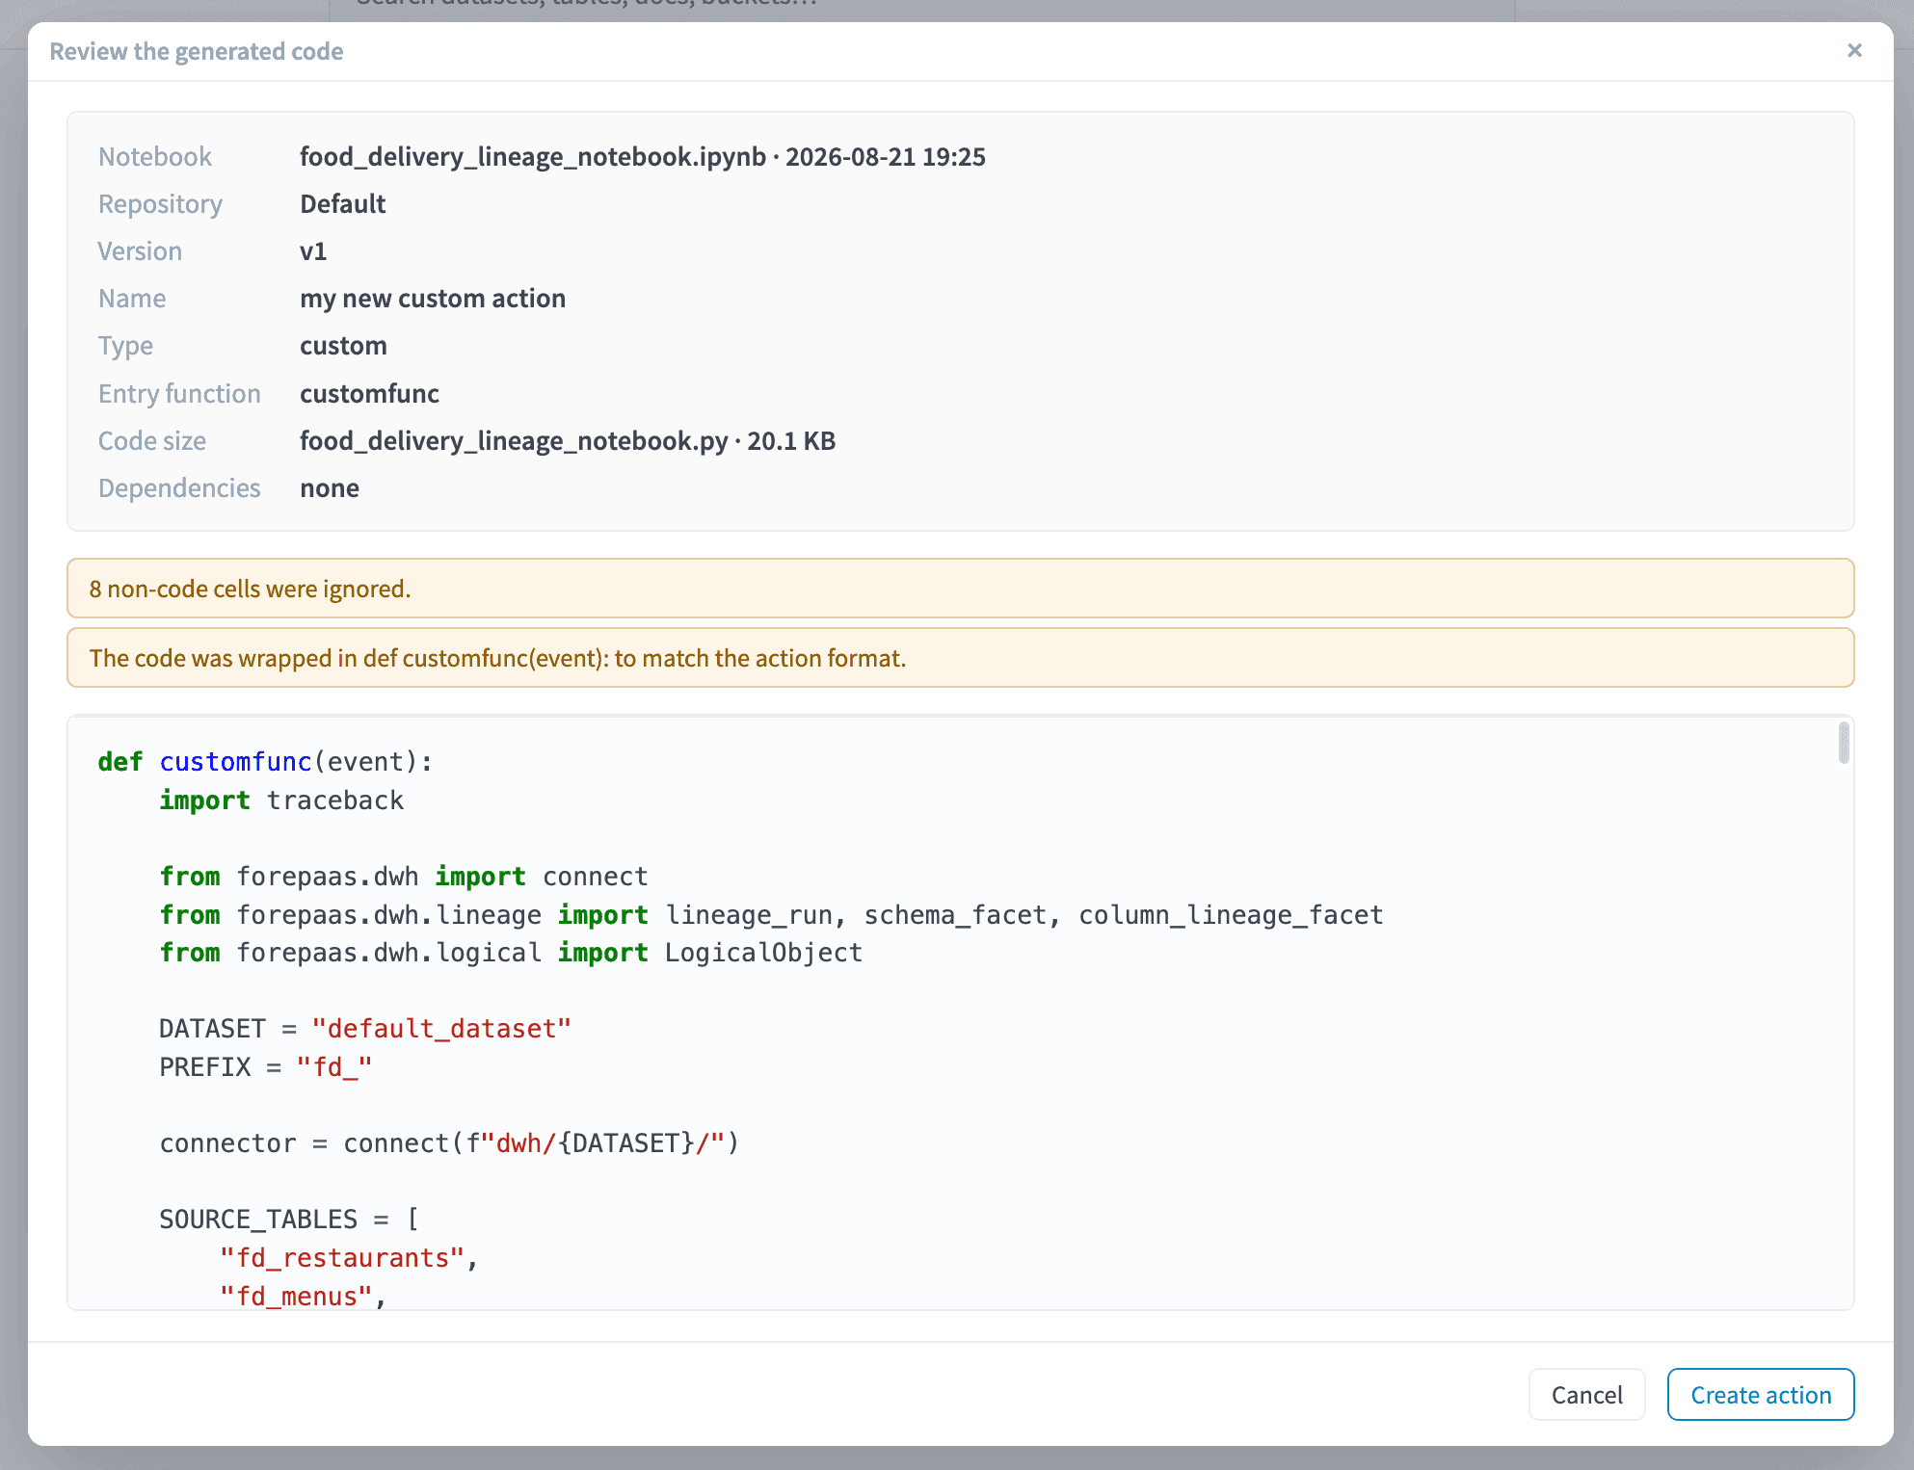Click the "fd_restaurants" string in code
The width and height of the screenshot is (1914, 1470).
pyautogui.click(x=342, y=1257)
